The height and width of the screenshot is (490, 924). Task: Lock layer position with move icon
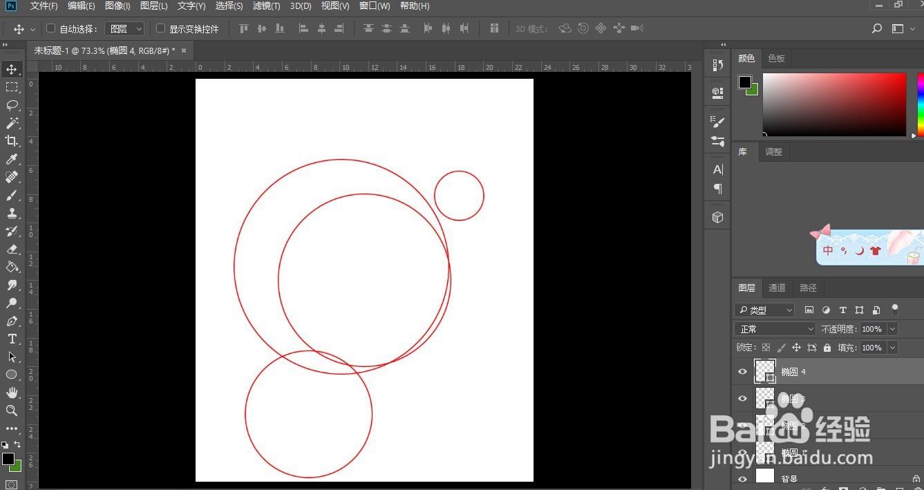click(x=796, y=348)
